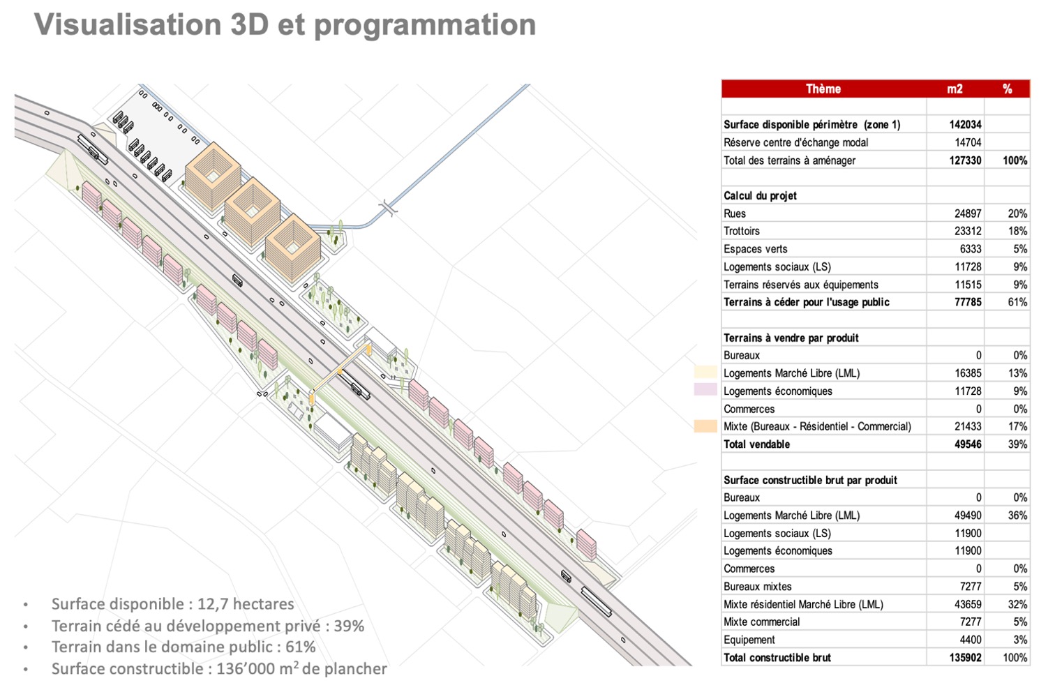Select the 'Surface disponible périmètre (zone 1)' row label
The height and width of the screenshot is (699, 1055).
(x=811, y=125)
